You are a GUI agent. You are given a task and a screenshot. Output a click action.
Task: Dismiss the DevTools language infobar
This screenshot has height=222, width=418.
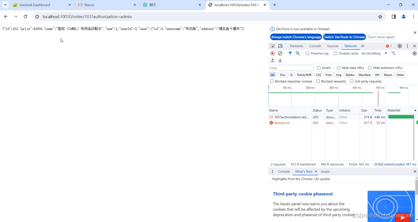(x=415, y=33)
